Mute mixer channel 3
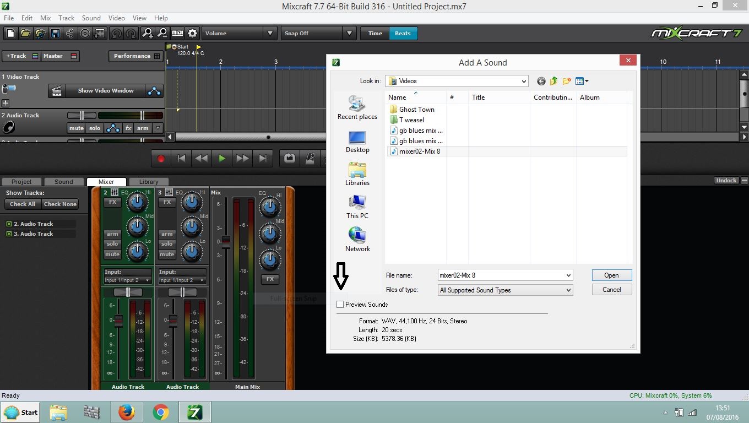749x423 pixels. pos(167,254)
